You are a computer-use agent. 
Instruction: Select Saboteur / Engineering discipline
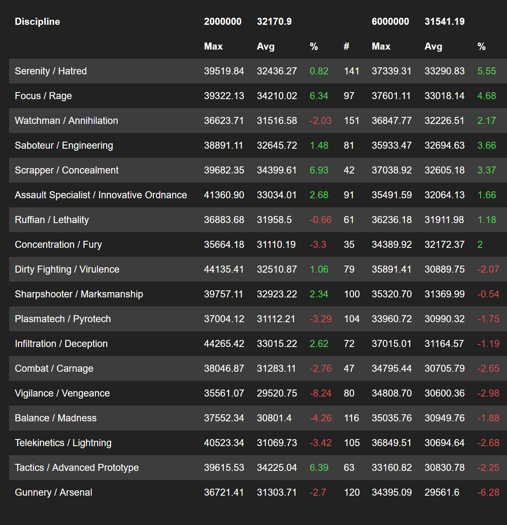pyautogui.click(x=64, y=145)
